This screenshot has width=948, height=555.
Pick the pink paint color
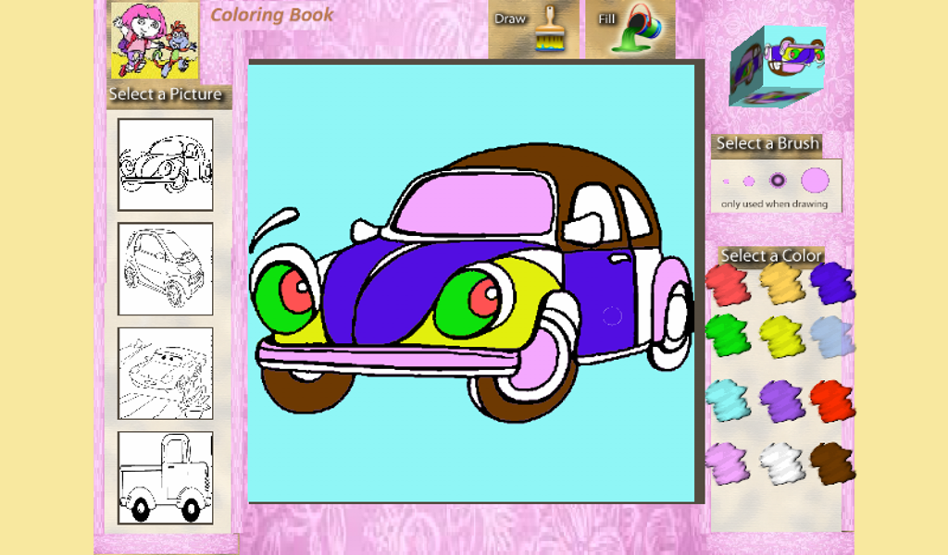728,463
